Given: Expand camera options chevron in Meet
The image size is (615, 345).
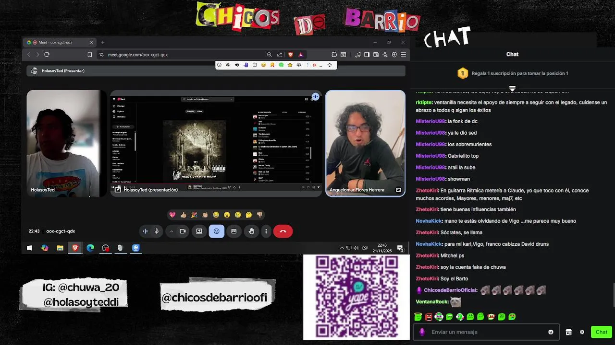Looking at the screenshot, I should pos(172,231).
